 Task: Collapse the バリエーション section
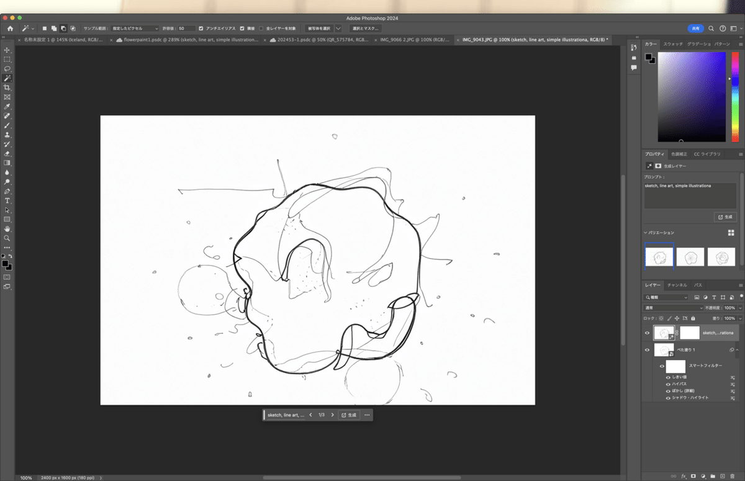coord(645,233)
